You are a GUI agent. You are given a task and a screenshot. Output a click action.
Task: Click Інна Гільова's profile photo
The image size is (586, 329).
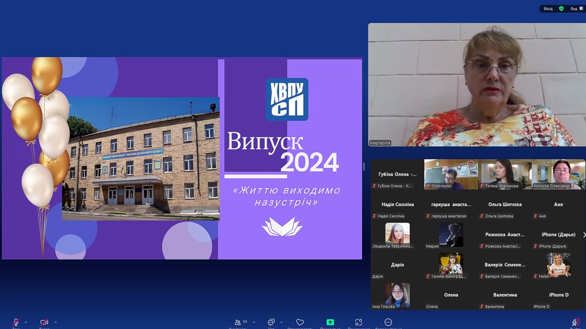pos(398,295)
